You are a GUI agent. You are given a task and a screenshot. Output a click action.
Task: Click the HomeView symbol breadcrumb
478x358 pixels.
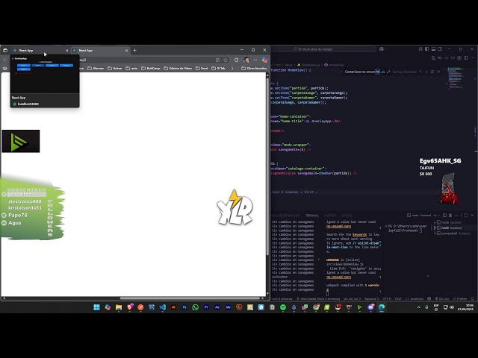point(335,65)
